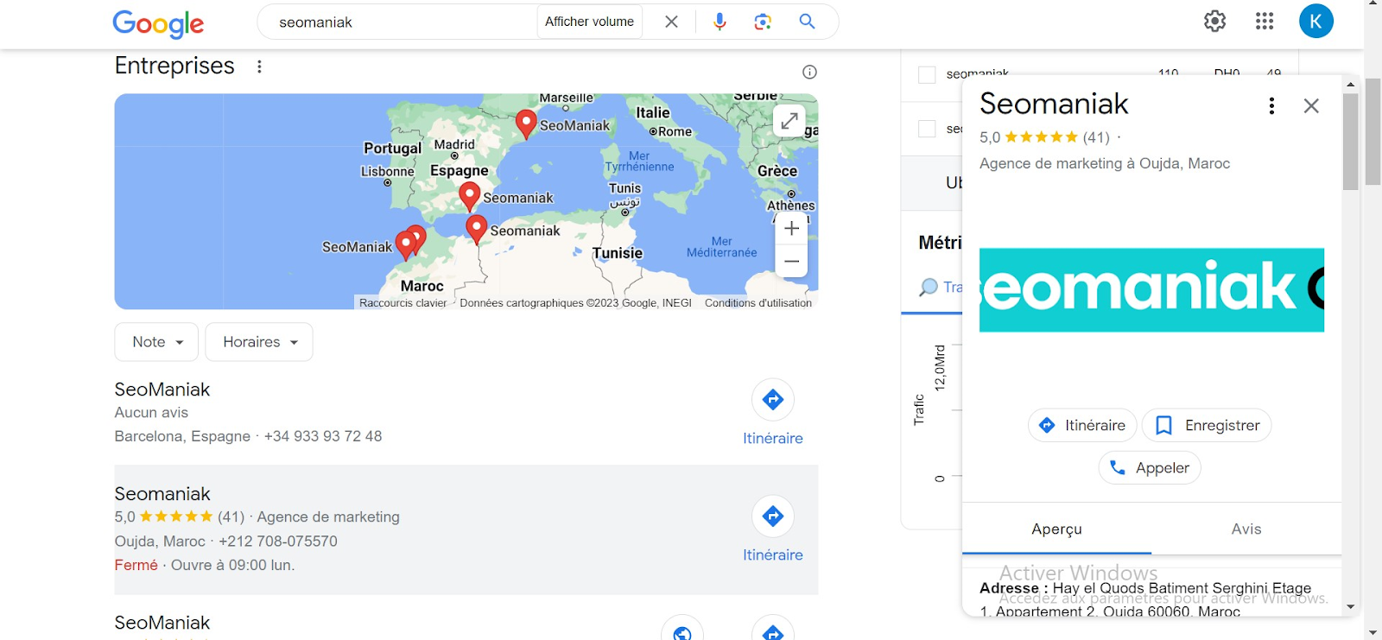Image resolution: width=1382 pixels, height=640 pixels.
Task: Get directions icon for Seomaniak Oujda listing
Action: (x=773, y=516)
